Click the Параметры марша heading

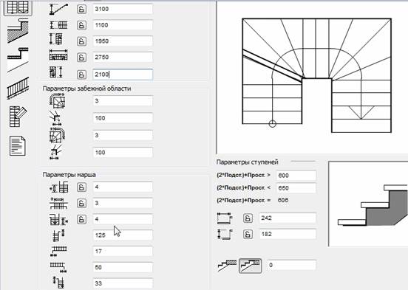coord(69,175)
